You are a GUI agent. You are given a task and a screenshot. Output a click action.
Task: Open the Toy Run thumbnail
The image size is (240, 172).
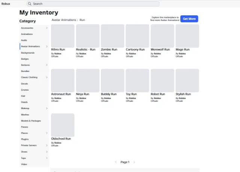tap(138, 81)
